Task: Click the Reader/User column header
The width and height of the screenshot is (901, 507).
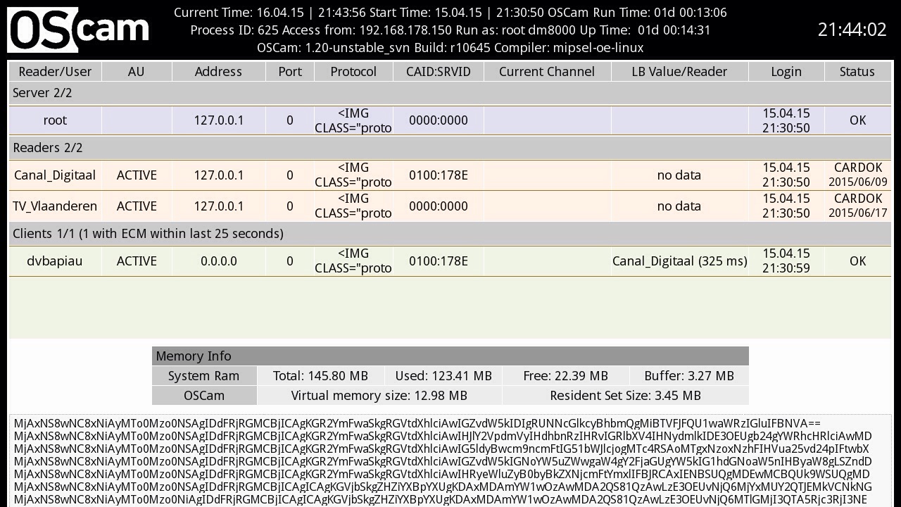Action: [55, 72]
